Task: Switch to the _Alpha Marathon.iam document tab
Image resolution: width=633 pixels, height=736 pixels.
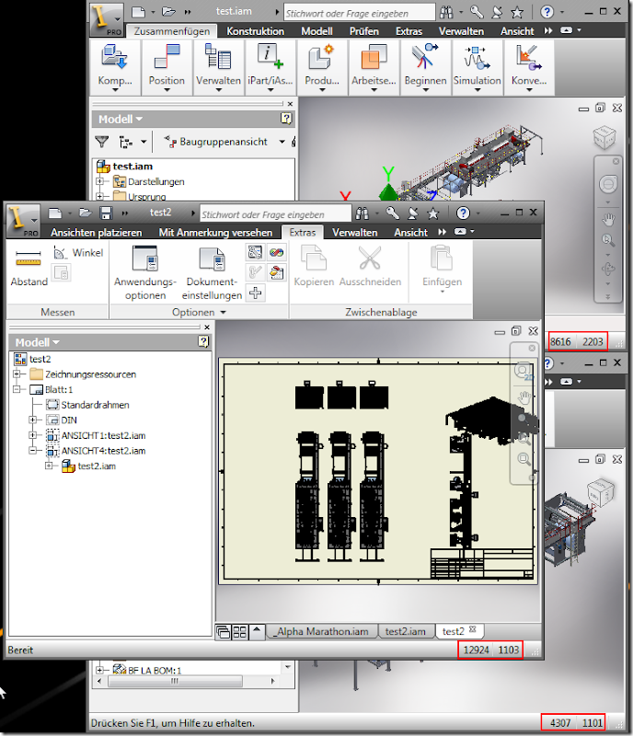Action: click(323, 631)
